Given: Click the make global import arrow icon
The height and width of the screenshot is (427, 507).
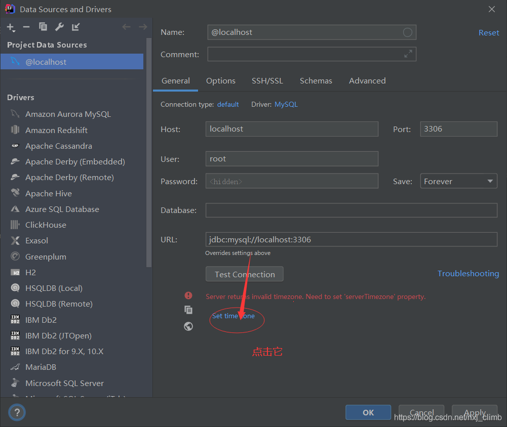Looking at the screenshot, I should click(75, 27).
